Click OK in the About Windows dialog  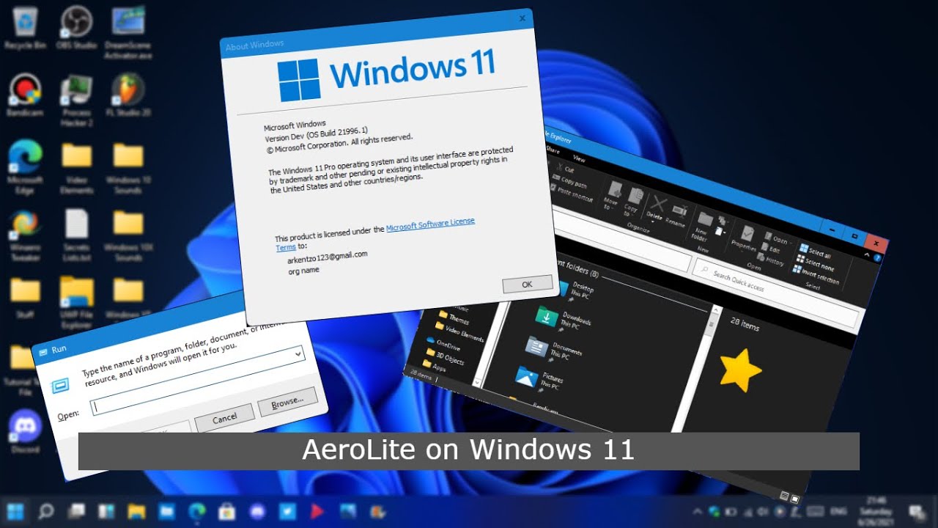point(527,284)
